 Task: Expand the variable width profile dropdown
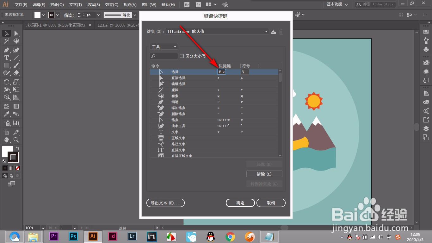[x=135, y=15]
